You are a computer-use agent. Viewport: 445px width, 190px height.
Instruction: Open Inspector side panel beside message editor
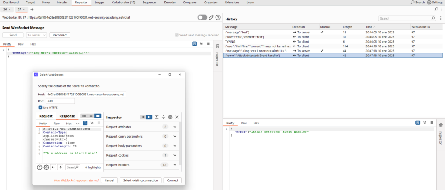[218, 55]
